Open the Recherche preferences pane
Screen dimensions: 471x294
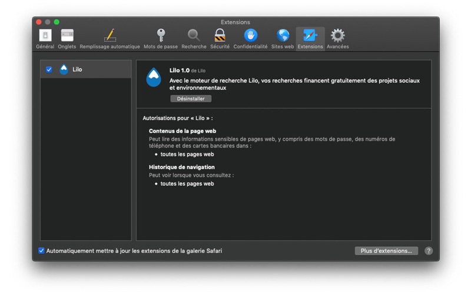[194, 39]
